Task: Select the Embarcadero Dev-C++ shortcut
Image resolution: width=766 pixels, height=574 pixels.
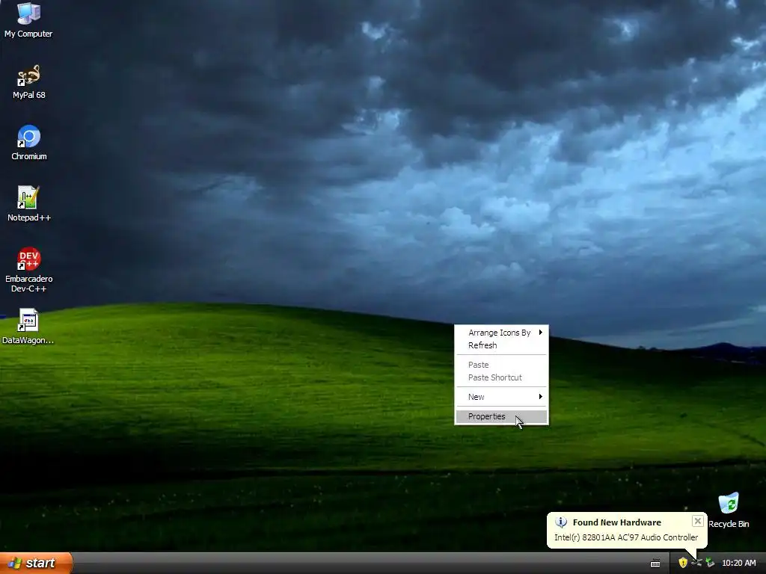Action: [29, 270]
